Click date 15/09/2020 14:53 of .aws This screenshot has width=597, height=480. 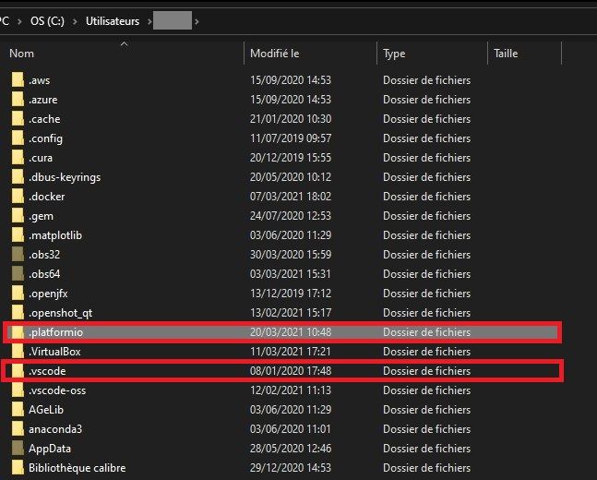291,80
